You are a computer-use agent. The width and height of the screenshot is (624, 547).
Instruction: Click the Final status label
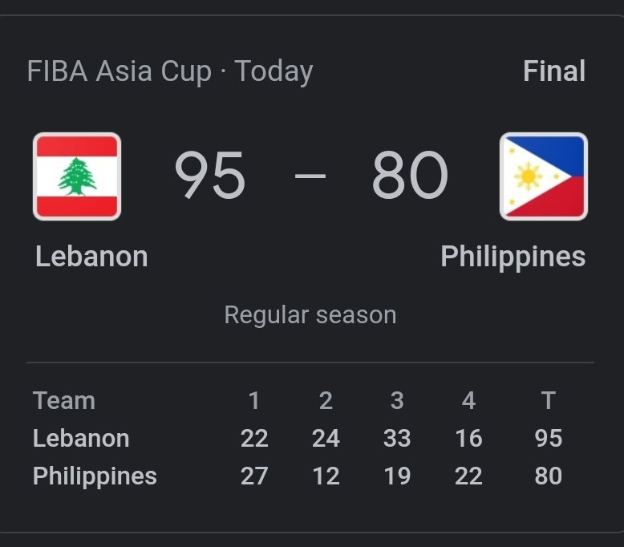(x=554, y=71)
